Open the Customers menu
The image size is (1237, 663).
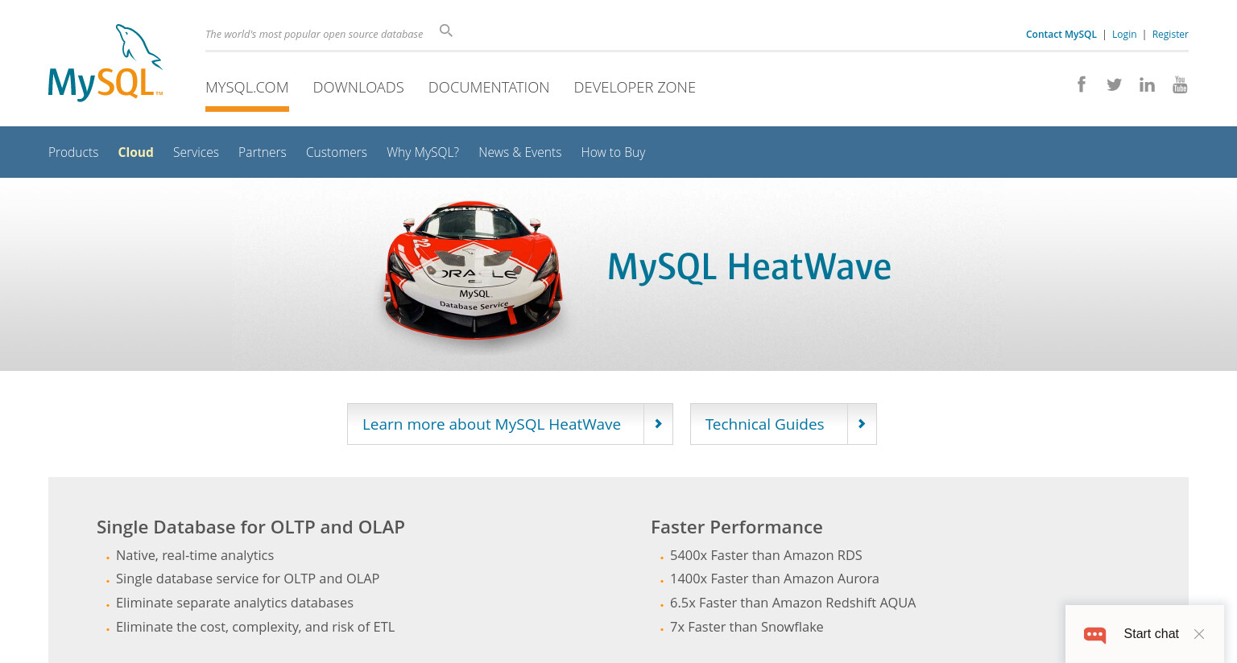coord(337,152)
